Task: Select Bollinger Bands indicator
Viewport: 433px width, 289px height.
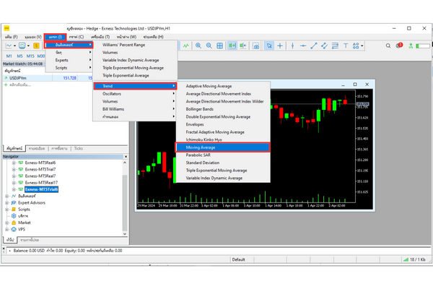Action: (x=207, y=109)
